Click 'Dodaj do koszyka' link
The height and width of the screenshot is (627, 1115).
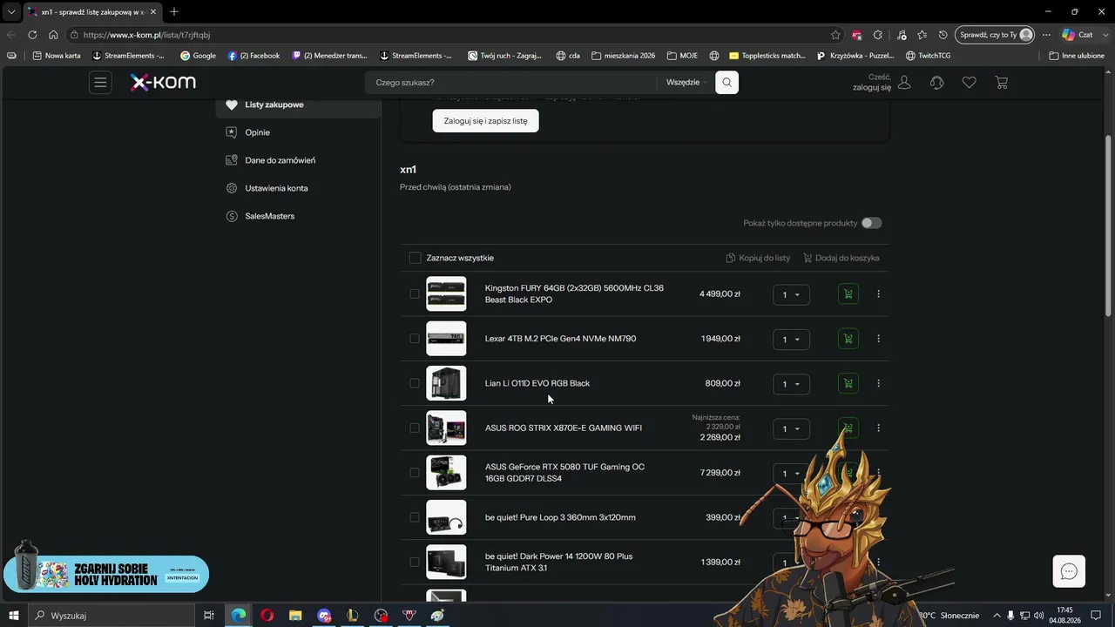841,258
